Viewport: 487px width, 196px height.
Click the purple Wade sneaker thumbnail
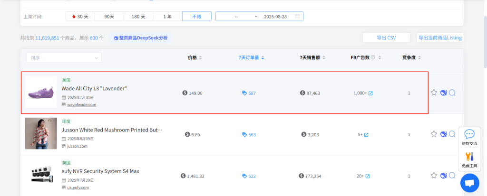[x=41, y=92]
